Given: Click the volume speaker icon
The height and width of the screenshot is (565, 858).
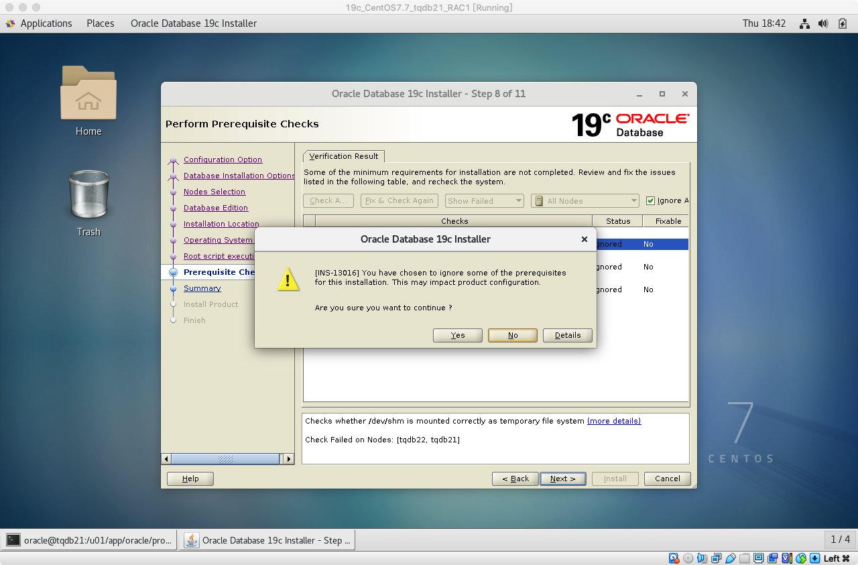Looking at the screenshot, I should tap(824, 23).
